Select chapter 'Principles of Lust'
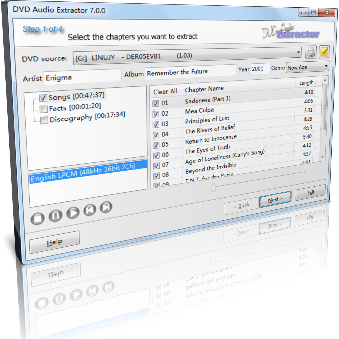Image resolution: width=339 pixels, height=339 pixels. click(x=207, y=120)
